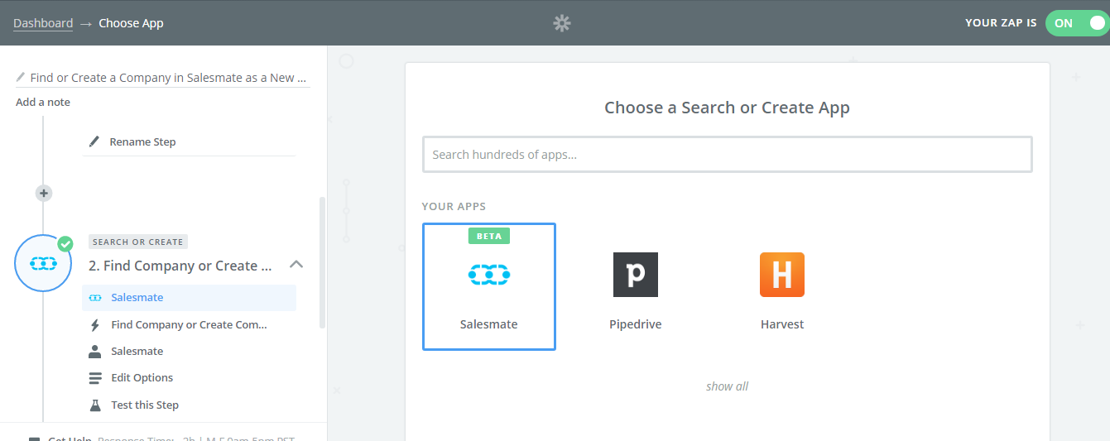Edit the Zap title via pencil icon
1110x441 pixels.
click(21, 77)
